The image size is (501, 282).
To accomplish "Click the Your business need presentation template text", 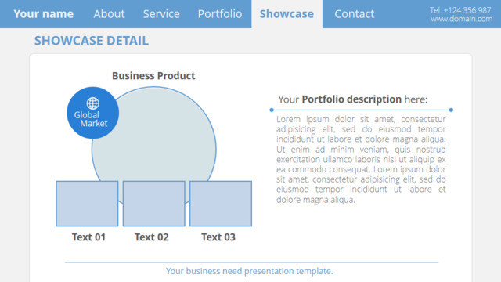I will 249,271.
